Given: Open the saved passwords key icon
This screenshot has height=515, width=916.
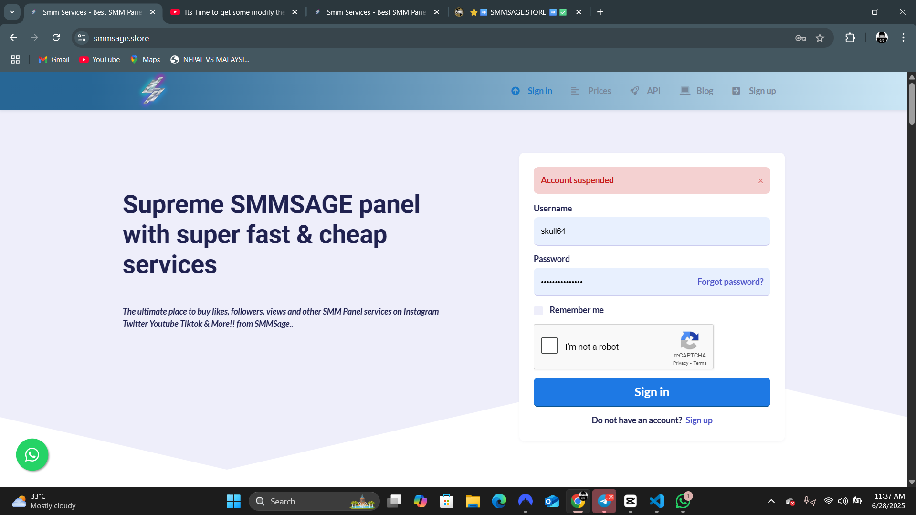Looking at the screenshot, I should (800, 38).
